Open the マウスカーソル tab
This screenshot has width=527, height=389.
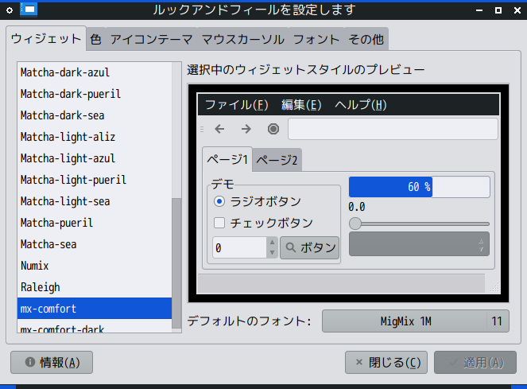(x=243, y=39)
